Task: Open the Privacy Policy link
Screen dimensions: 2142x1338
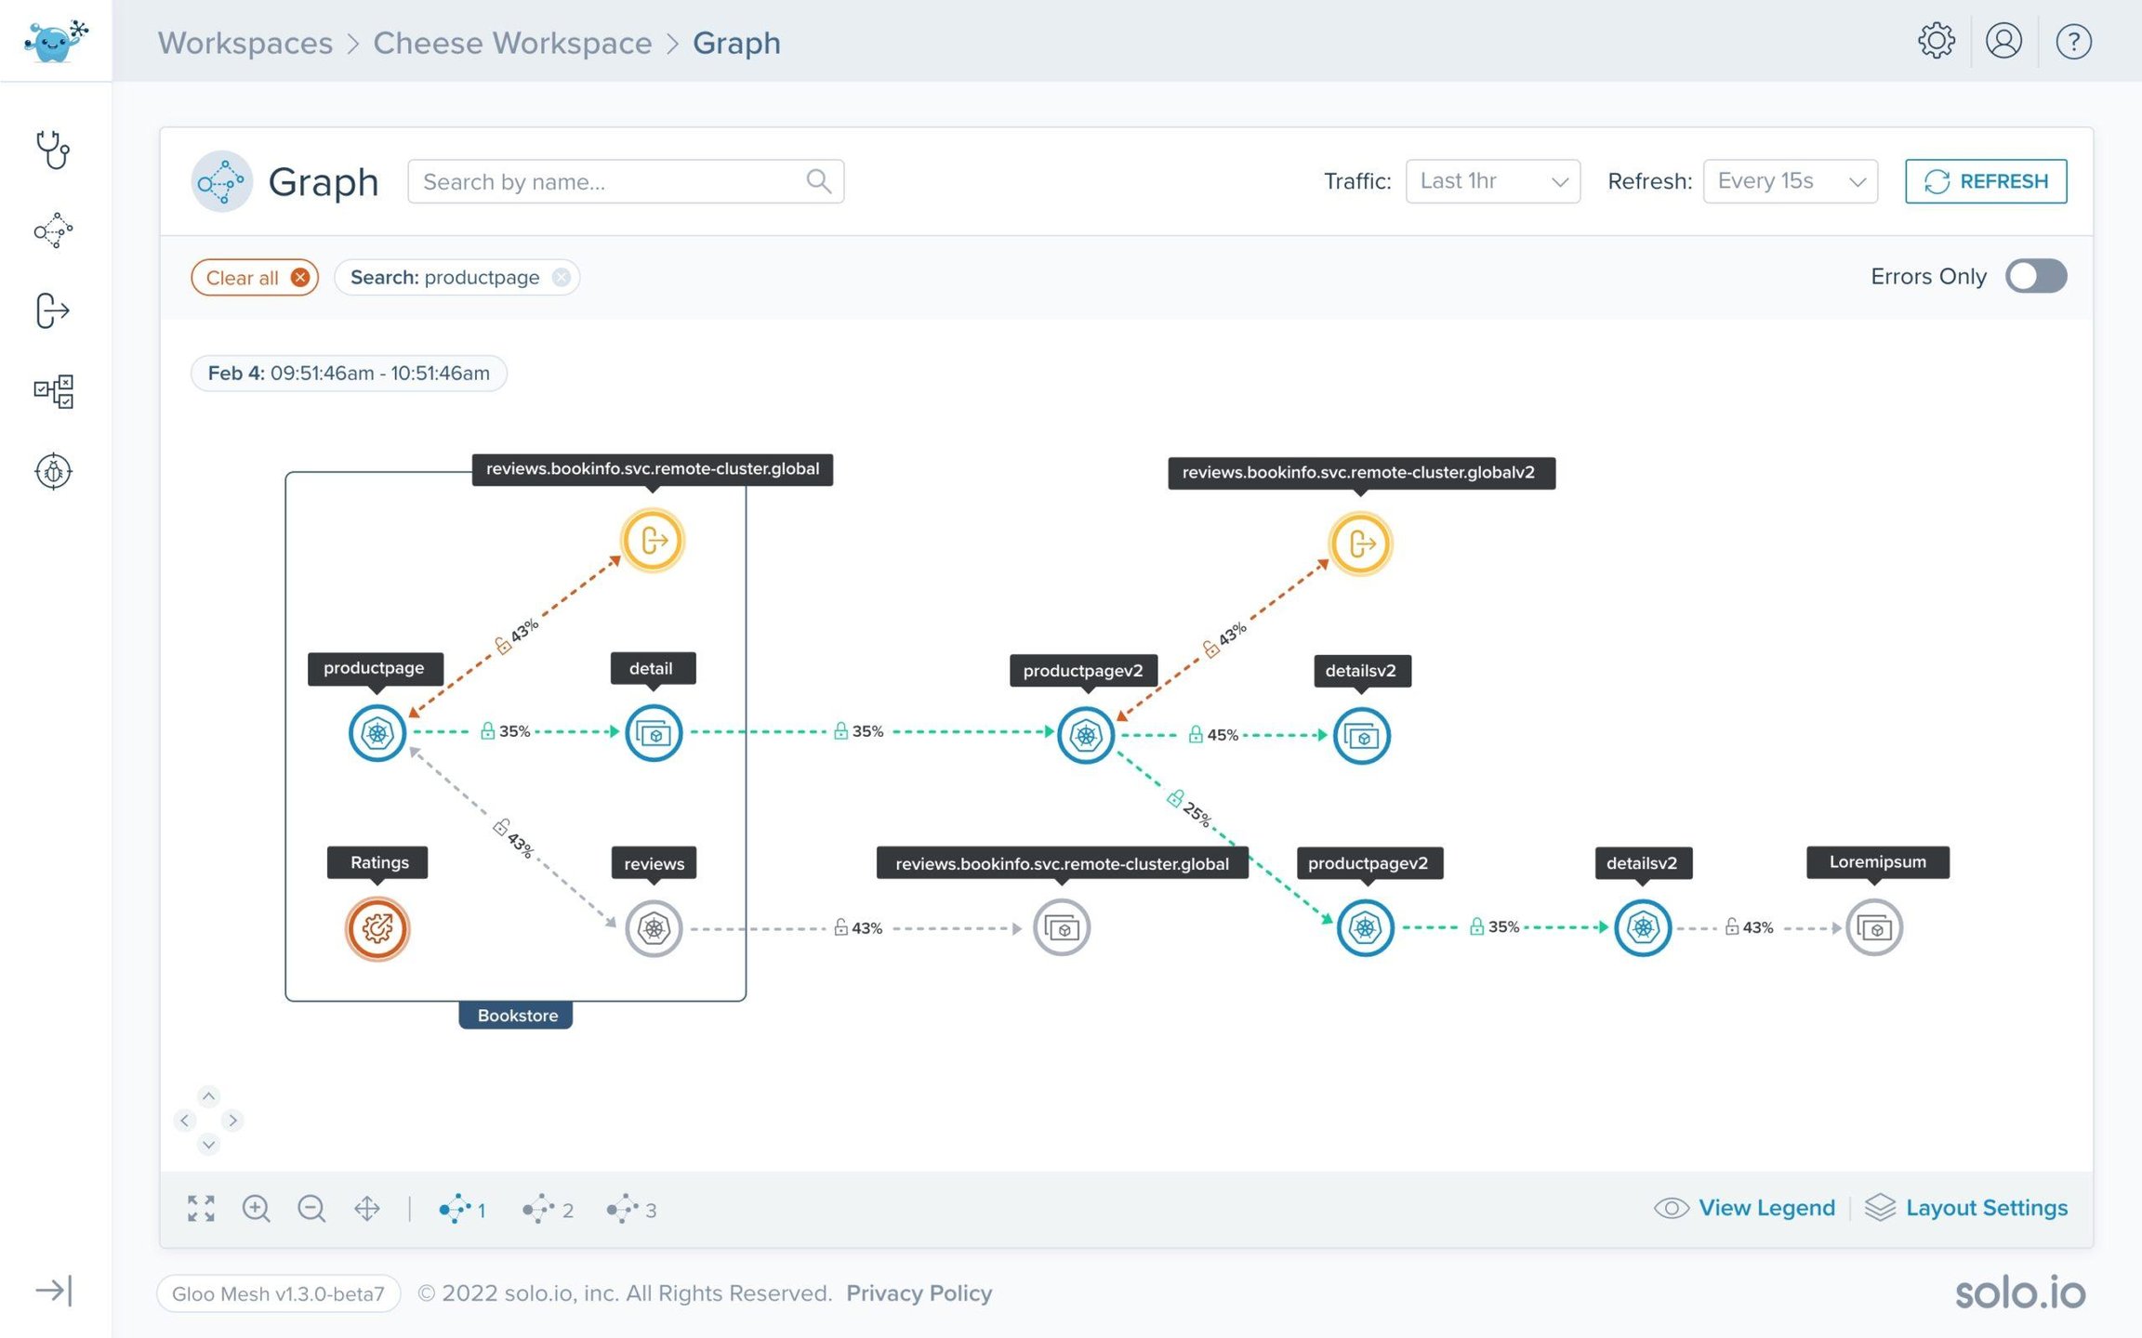Action: pyautogui.click(x=919, y=1292)
